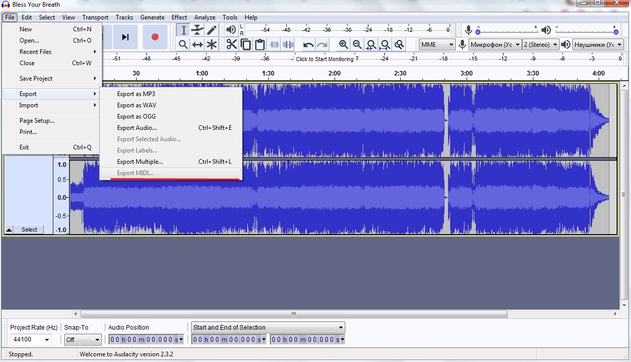This screenshot has width=631, height=362.
Task: Open the Generate menu
Action: [152, 17]
